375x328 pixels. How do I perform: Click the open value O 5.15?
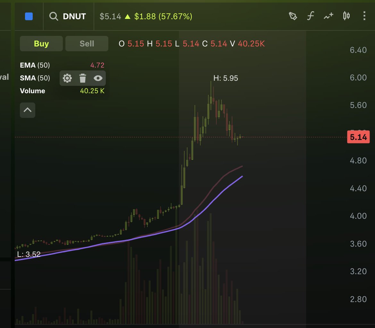[x=131, y=44]
